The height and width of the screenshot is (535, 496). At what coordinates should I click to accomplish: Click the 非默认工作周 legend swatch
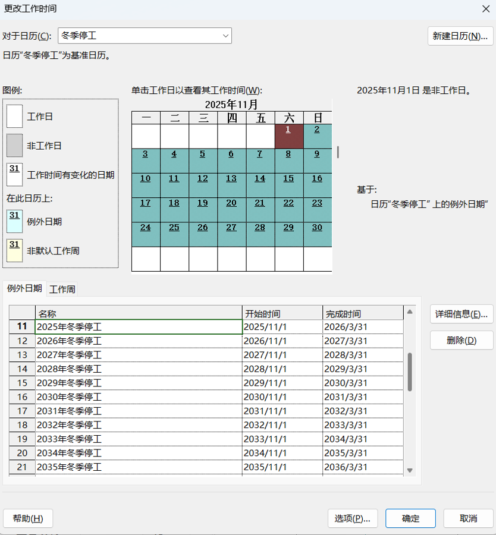pyautogui.click(x=15, y=250)
